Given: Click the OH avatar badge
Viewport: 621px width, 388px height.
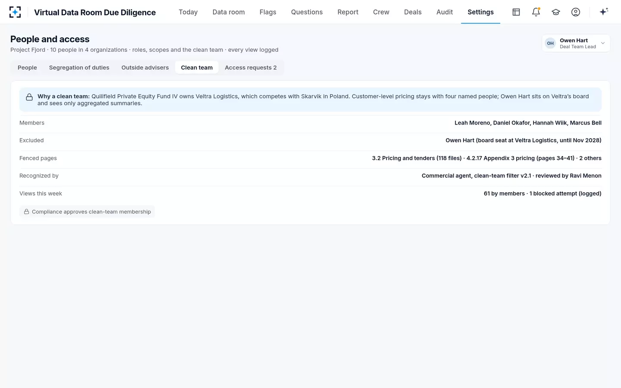Looking at the screenshot, I should (x=550, y=43).
